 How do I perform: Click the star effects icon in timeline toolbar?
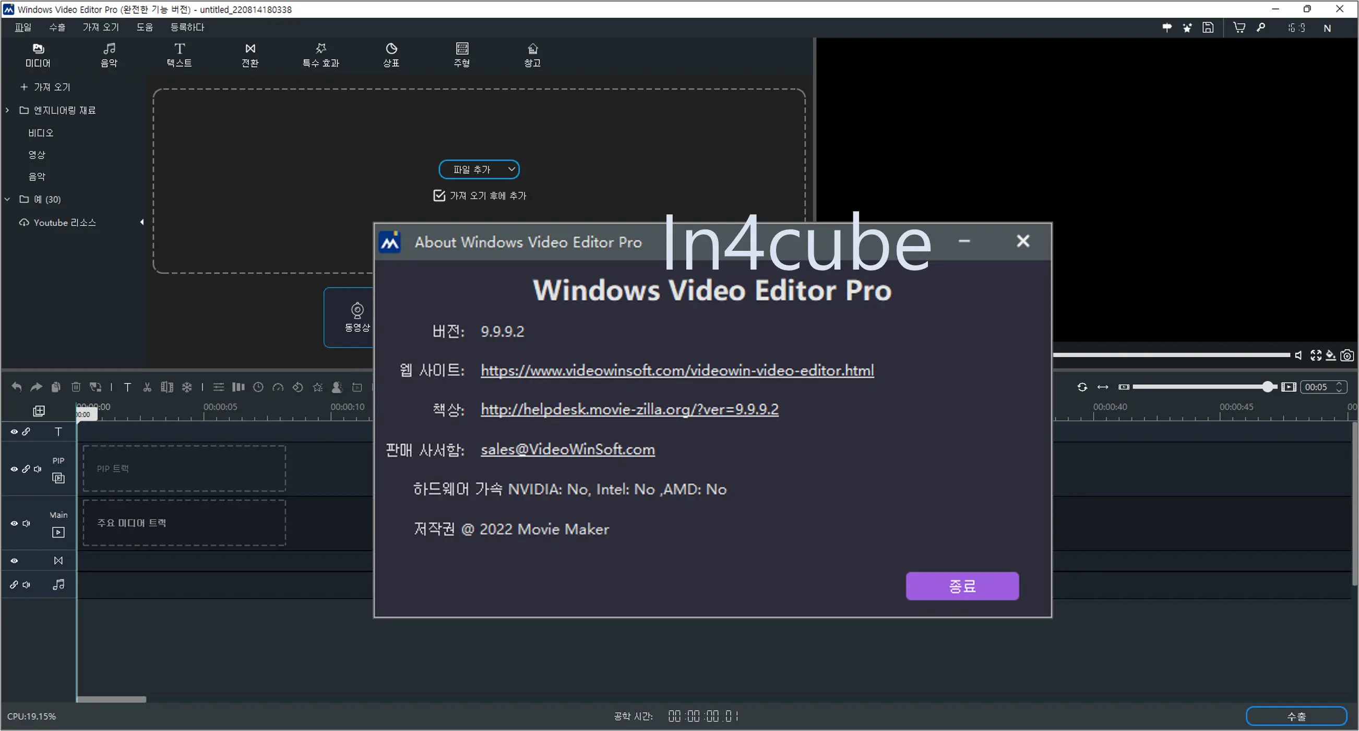(x=318, y=387)
